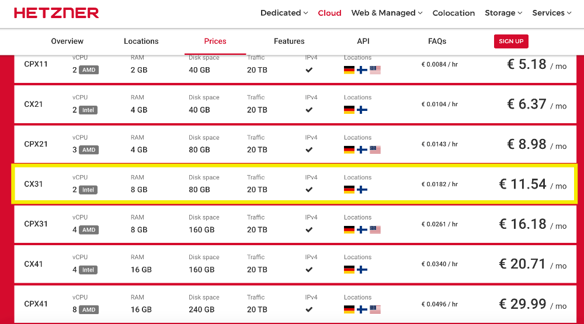The width and height of the screenshot is (584, 324).
Task: Click the IPv4 checkmark in CPX21 row
Action: 309,150
